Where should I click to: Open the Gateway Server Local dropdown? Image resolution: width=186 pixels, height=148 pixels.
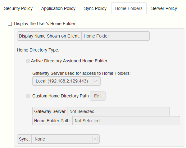[x=66, y=81]
